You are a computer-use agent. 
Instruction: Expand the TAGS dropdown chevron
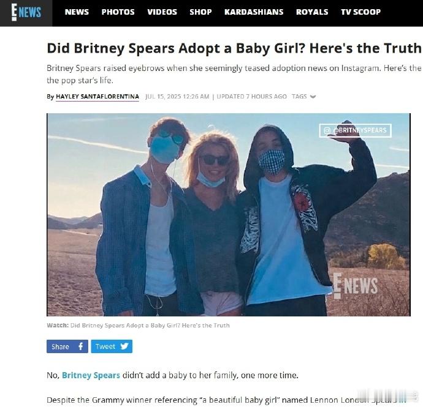pyautogui.click(x=313, y=97)
